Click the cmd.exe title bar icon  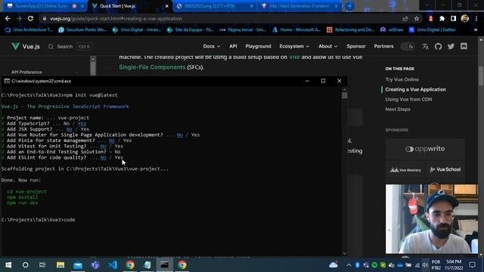coord(7,81)
